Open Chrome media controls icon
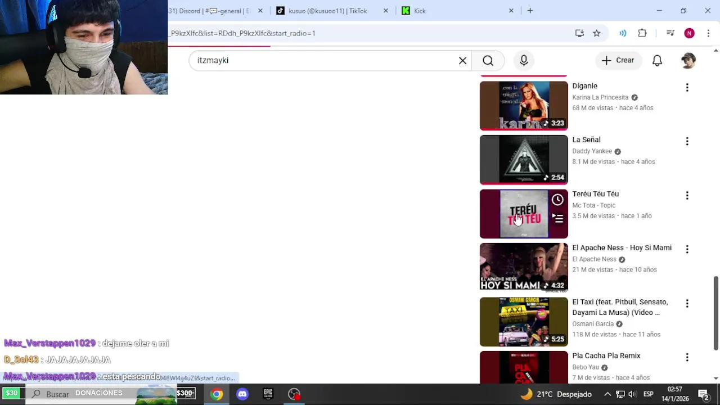Screen dimensions: 720x405 click(x=670, y=33)
